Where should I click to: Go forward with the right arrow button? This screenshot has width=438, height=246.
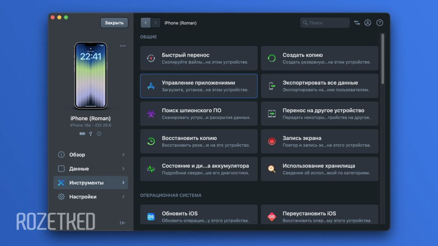(155, 23)
